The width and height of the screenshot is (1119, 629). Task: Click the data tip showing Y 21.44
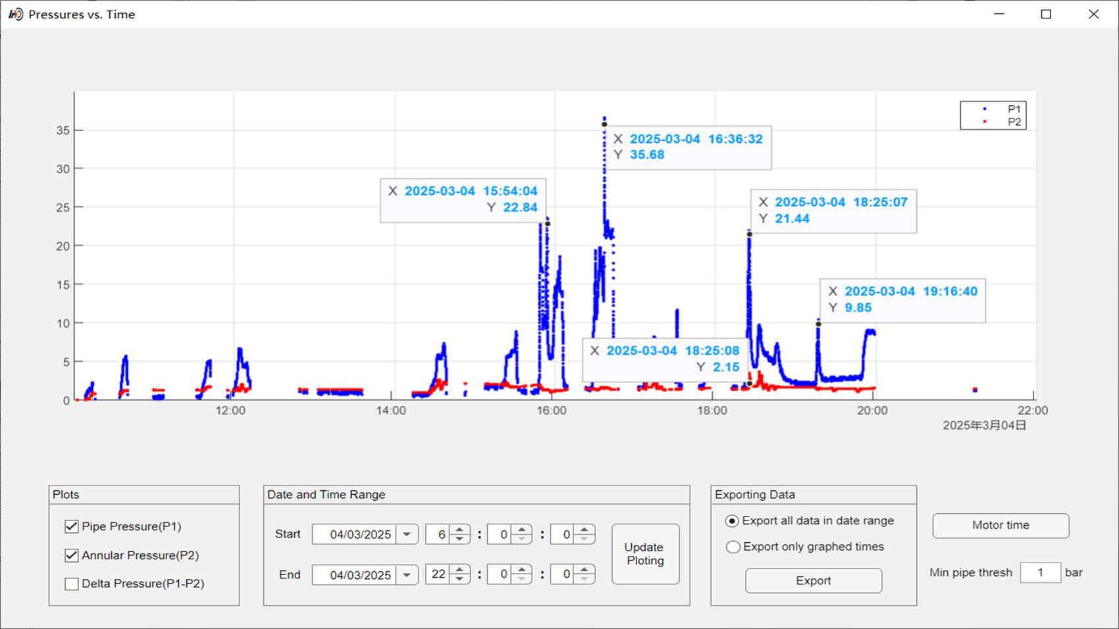[833, 211]
